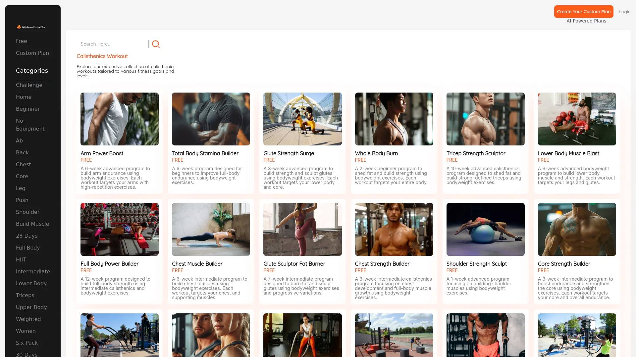Select Custom Plan in the sidebar
This screenshot has height=357, width=636.
pyautogui.click(x=32, y=53)
